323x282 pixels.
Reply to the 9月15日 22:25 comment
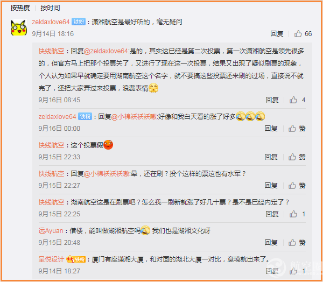click(x=272, y=214)
